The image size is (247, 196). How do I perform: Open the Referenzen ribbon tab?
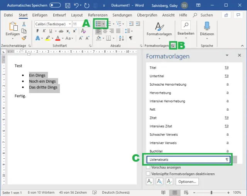[98, 15]
